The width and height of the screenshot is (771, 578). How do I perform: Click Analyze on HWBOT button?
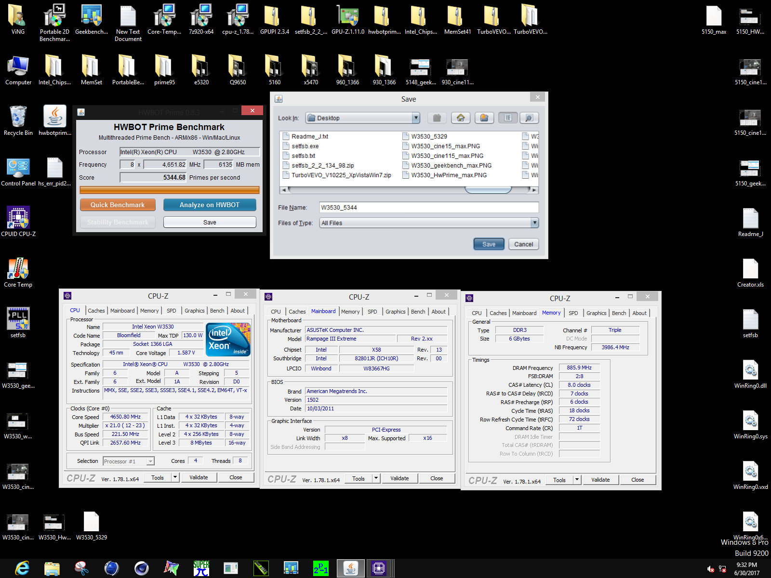[210, 205]
